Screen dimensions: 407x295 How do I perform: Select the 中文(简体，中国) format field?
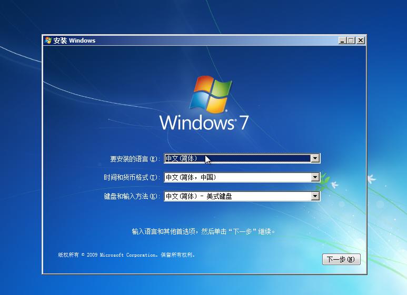tap(242, 177)
